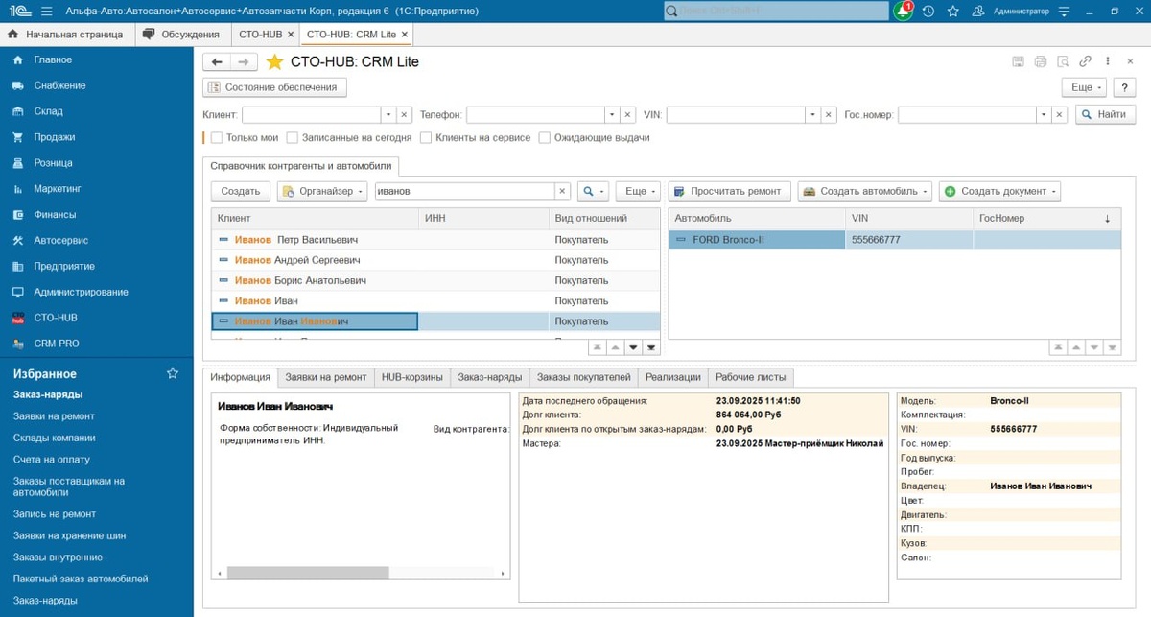Select client Иванов Борис Анатольевич row
This screenshot has height=617, width=1151.
435,280
